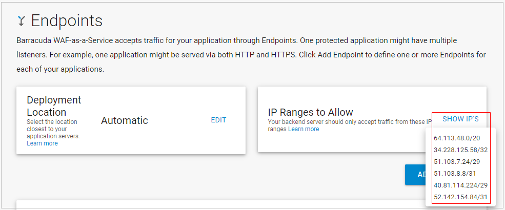Click the Deployment Location card title
The width and height of the screenshot is (505, 210).
click(54, 106)
